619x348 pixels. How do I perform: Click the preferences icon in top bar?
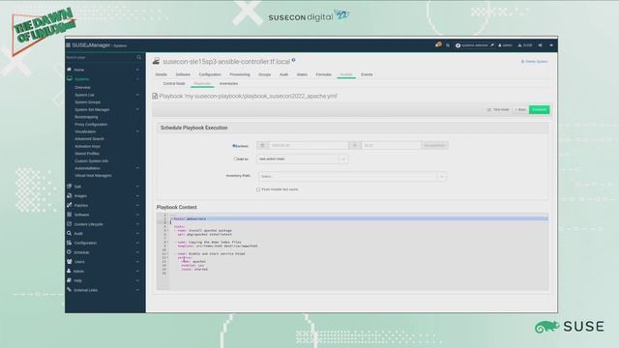click(x=540, y=45)
